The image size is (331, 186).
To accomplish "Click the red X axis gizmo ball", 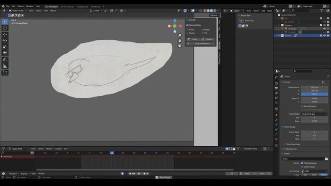I will [180, 26].
